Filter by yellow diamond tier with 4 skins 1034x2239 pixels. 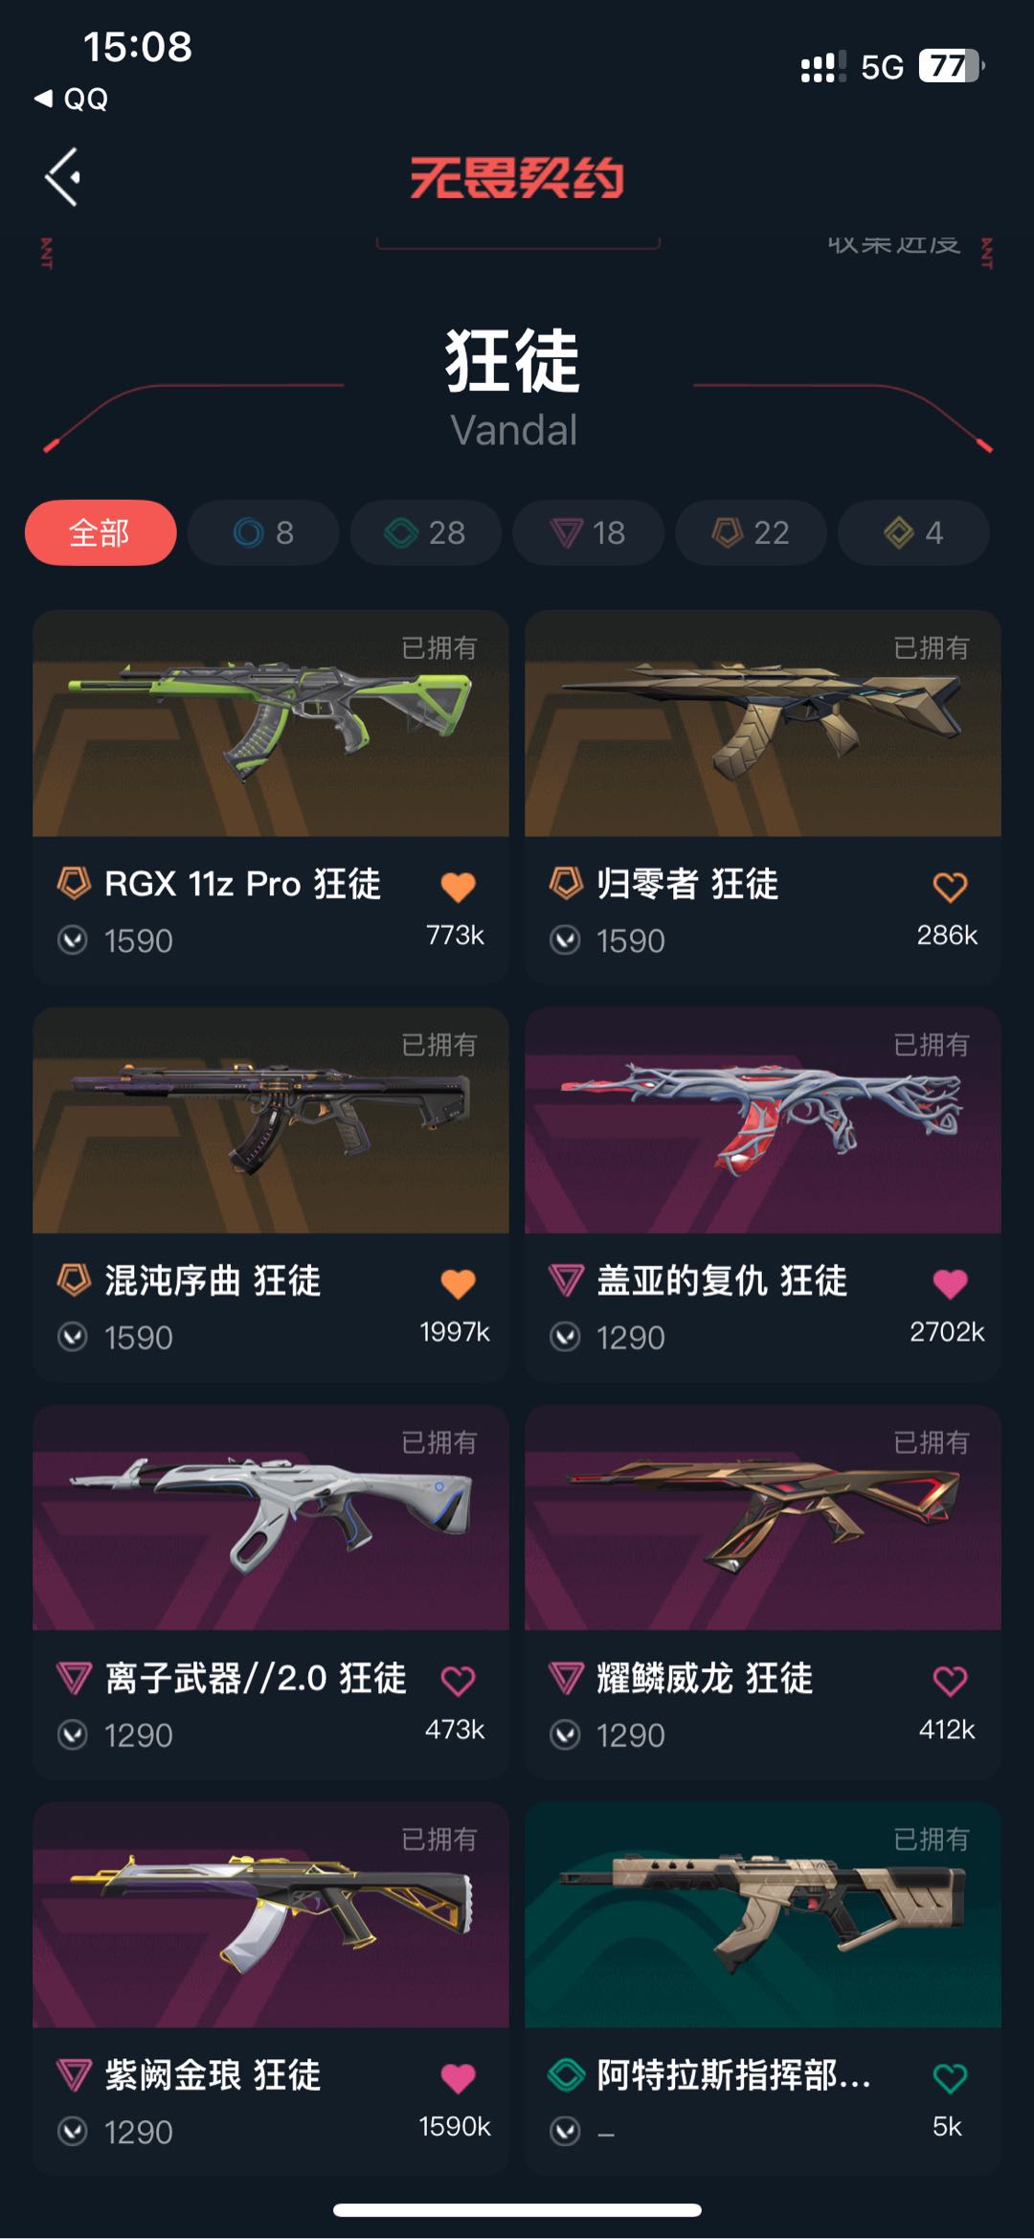pyautogui.click(x=914, y=532)
